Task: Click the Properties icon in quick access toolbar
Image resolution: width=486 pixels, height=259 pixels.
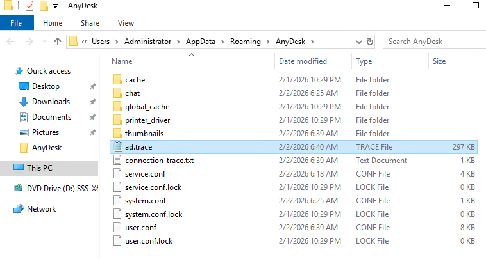Action: click(x=29, y=6)
